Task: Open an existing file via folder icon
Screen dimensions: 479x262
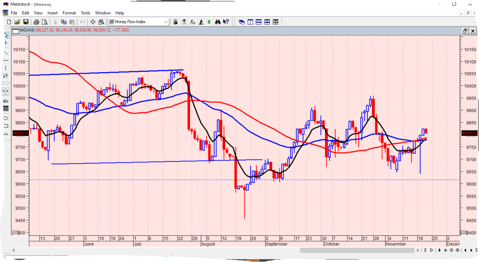Action: coord(17,22)
